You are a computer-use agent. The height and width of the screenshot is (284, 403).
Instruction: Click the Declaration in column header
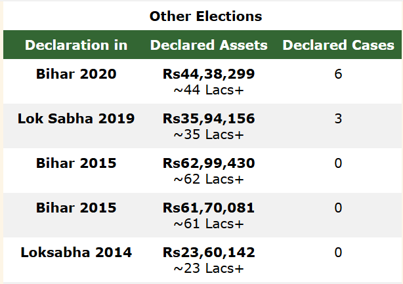(x=76, y=45)
